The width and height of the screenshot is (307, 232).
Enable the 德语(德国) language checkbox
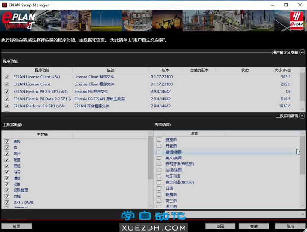point(159,152)
